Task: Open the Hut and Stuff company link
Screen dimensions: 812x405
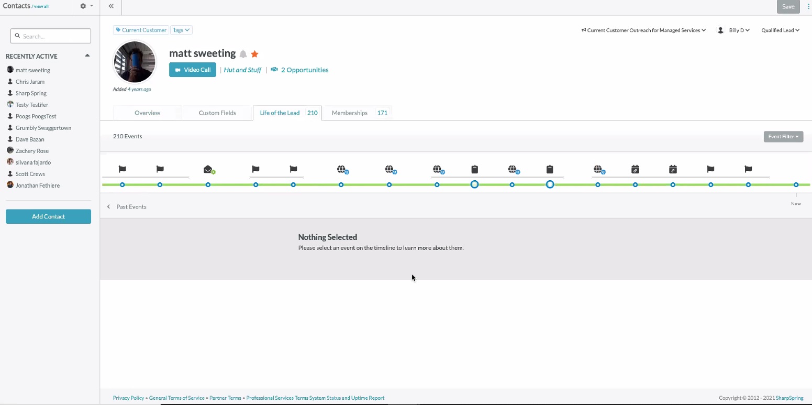Action: (x=242, y=70)
